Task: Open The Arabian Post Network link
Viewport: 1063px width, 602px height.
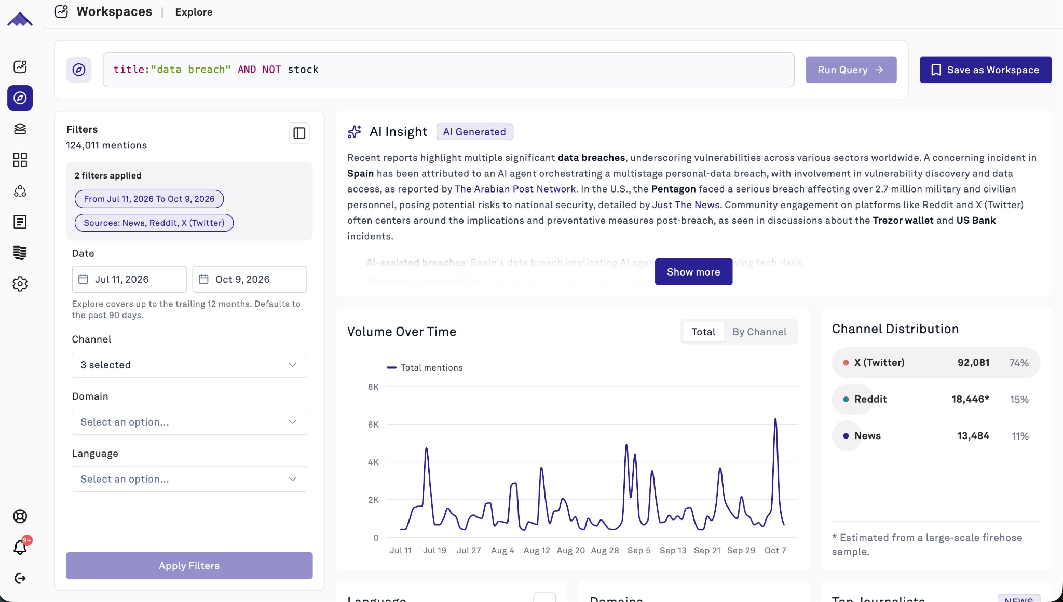Action: point(515,189)
